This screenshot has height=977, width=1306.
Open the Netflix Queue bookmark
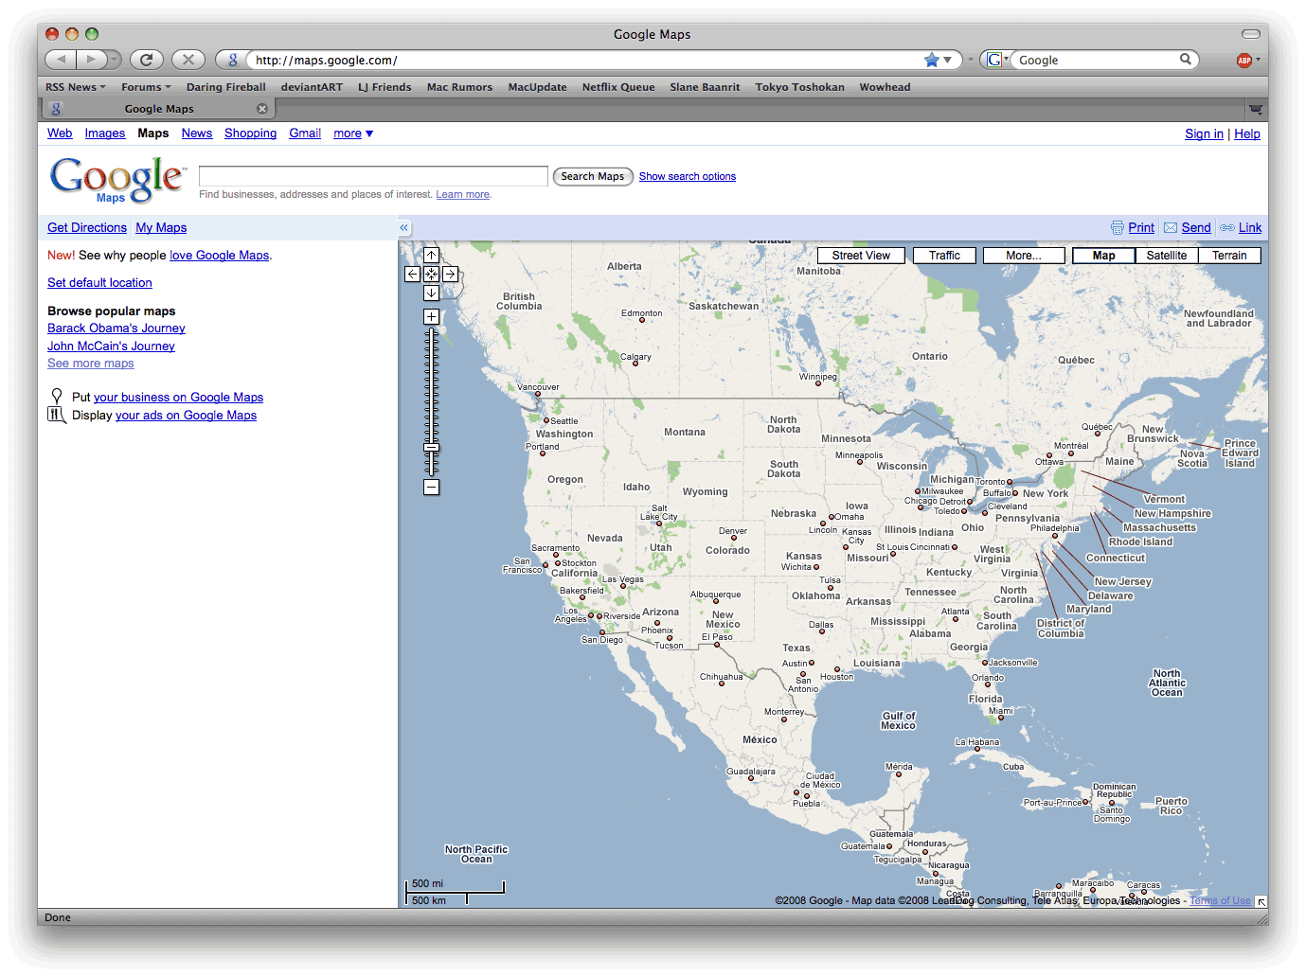[x=618, y=87]
